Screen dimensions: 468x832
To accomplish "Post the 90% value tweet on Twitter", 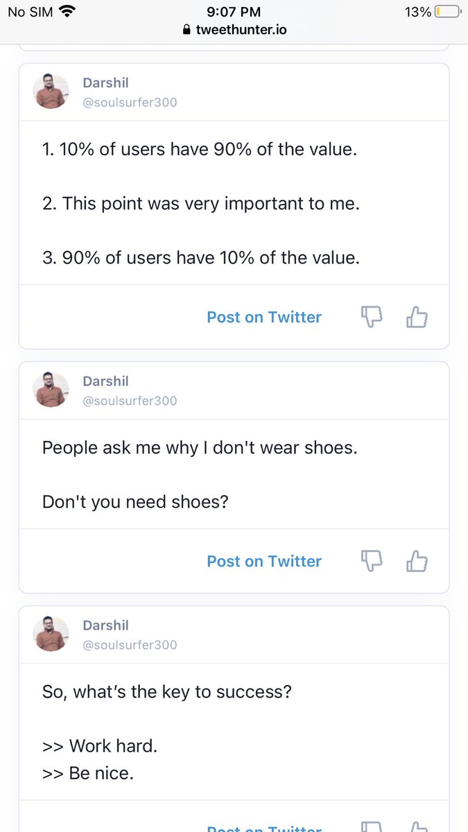I will [x=264, y=317].
